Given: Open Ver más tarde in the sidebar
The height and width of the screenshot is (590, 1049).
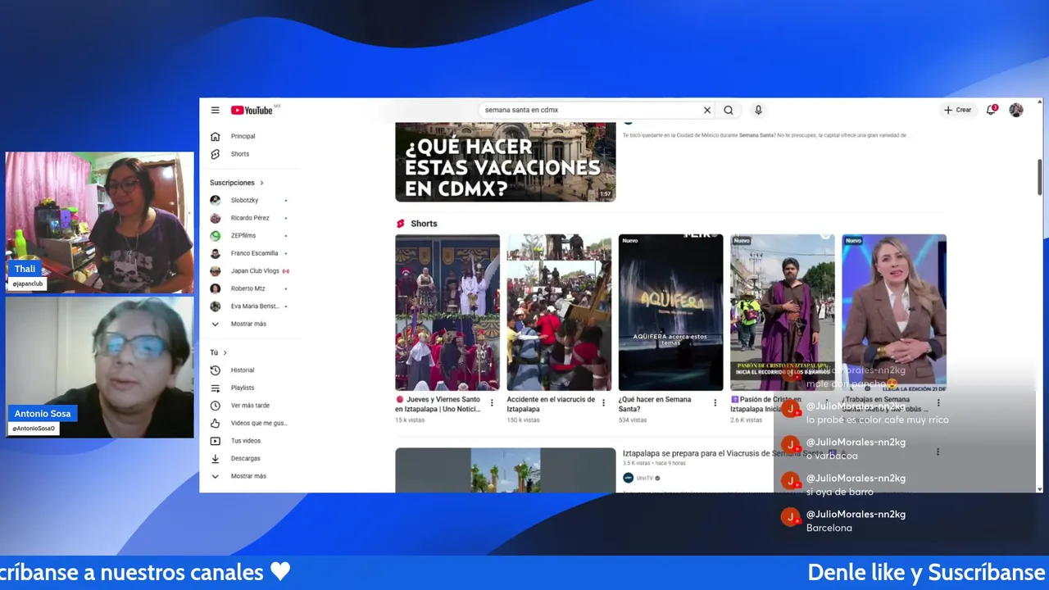Looking at the screenshot, I should pos(250,406).
